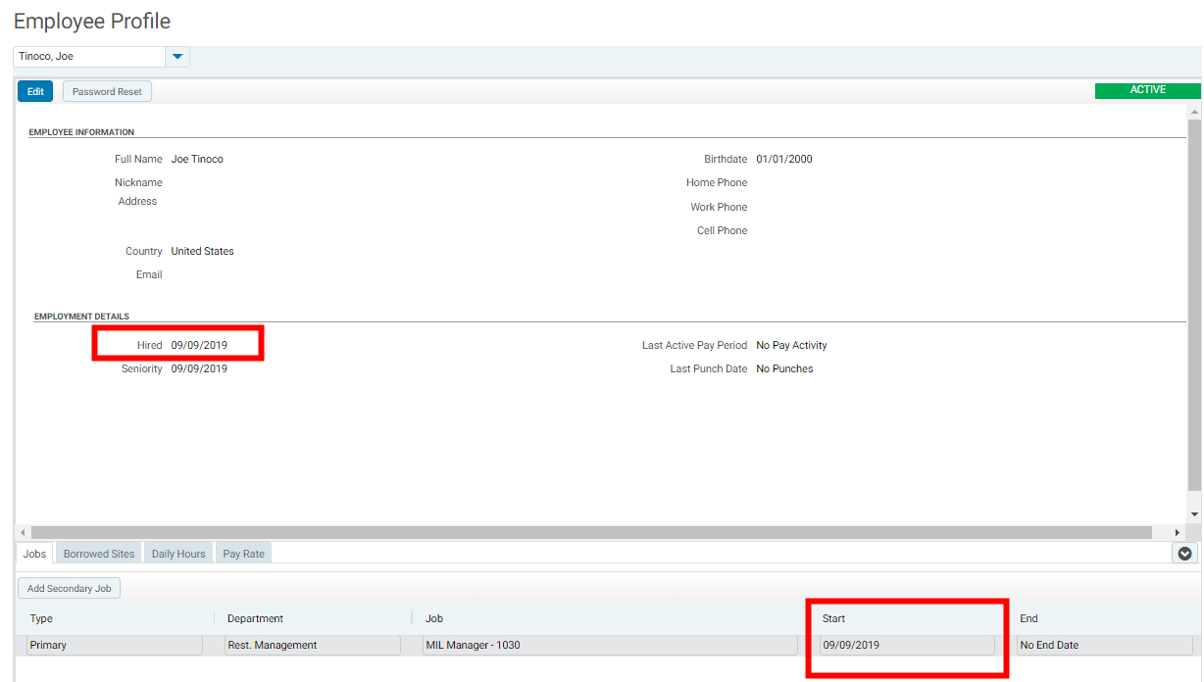Select the MIL Manager - 1030 job cell

(609, 645)
